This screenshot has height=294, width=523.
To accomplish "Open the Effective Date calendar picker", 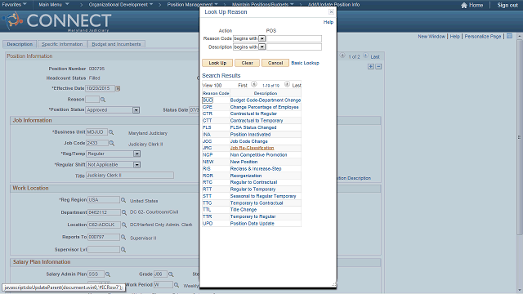I will click(x=118, y=88).
